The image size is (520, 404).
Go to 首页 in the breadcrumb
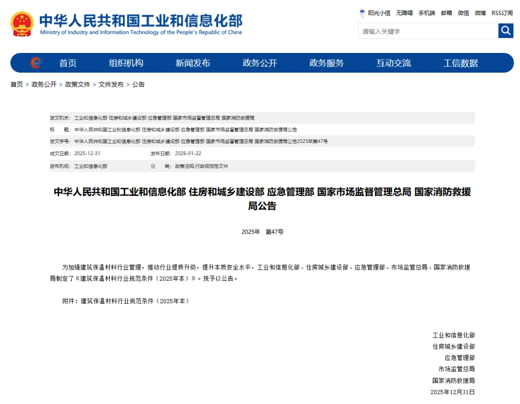[16, 84]
